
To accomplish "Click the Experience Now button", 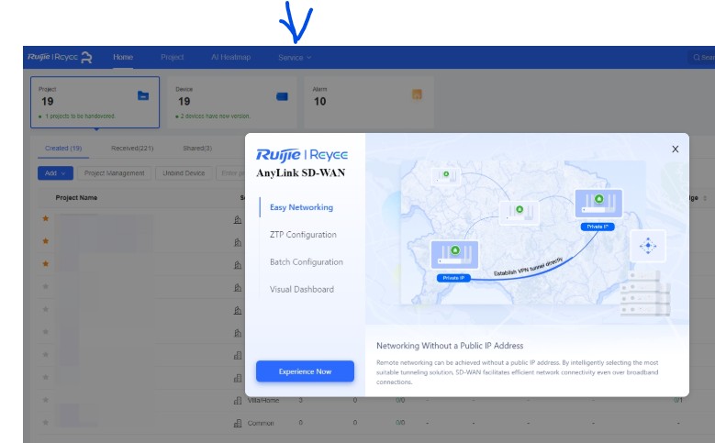I will pyautogui.click(x=305, y=371).
